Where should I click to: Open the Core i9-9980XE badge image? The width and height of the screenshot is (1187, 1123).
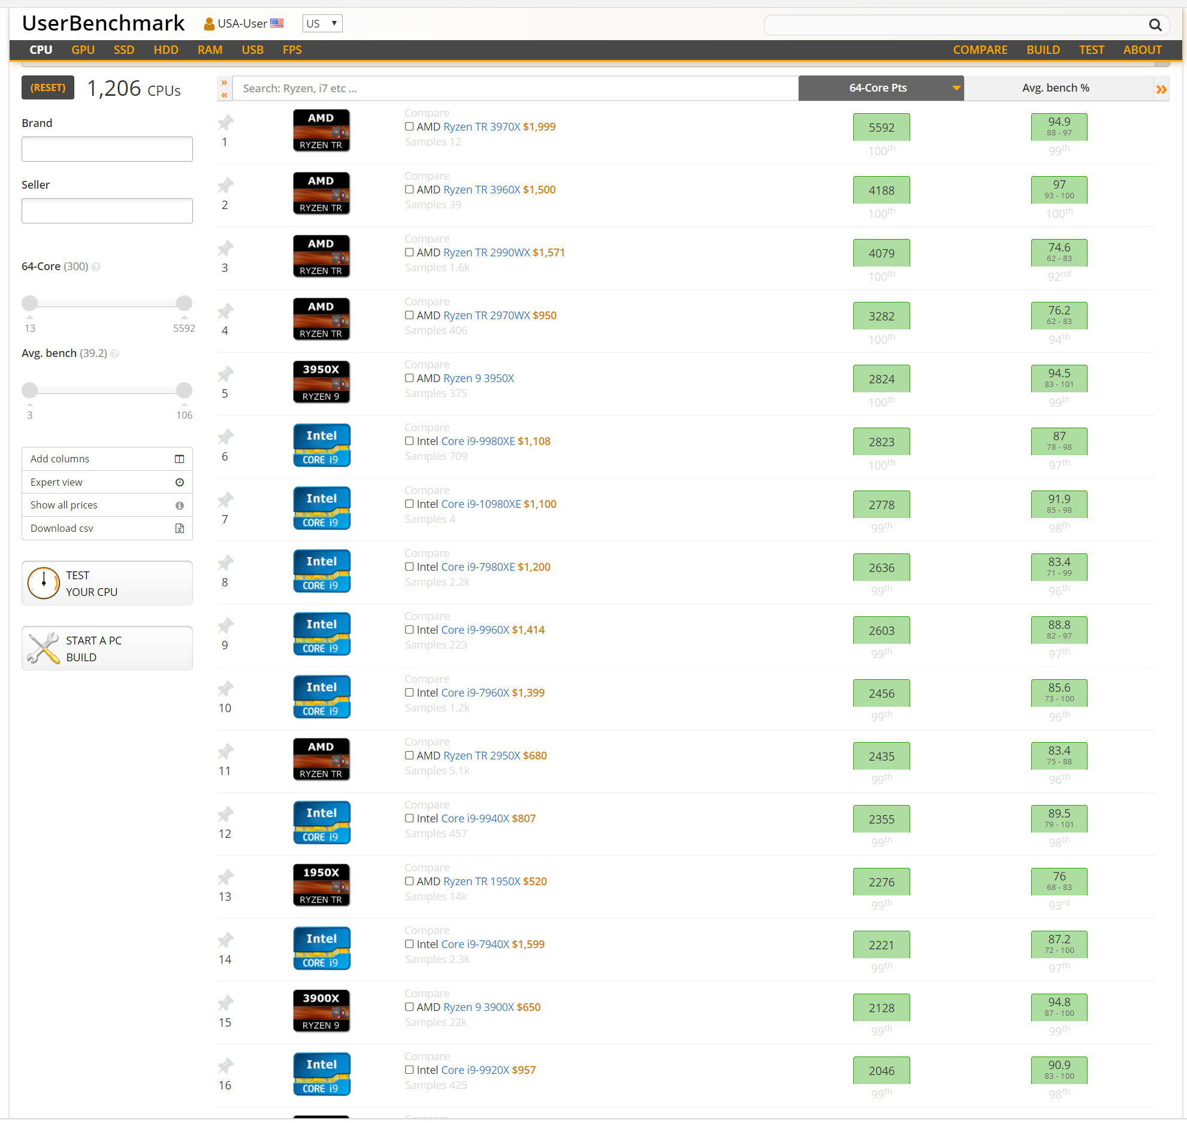[321, 445]
